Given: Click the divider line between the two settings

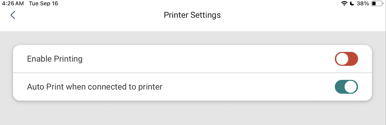Looking at the screenshot, I should 192,73.
